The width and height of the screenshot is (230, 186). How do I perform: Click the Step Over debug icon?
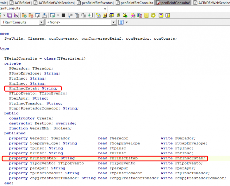(77, 15)
